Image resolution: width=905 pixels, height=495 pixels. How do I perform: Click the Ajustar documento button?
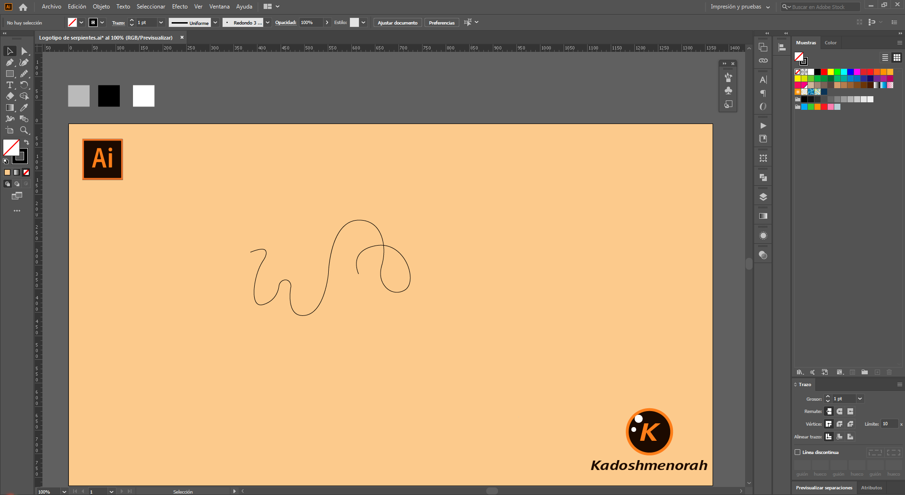point(398,23)
